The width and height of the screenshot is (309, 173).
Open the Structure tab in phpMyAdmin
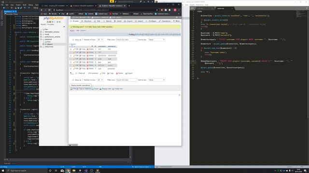(86, 21)
